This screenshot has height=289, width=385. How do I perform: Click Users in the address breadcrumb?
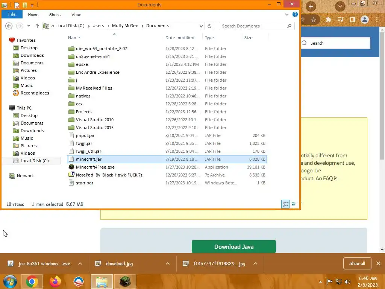click(98, 26)
